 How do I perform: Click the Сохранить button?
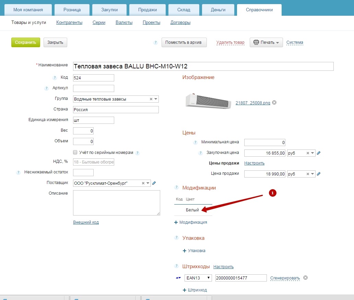[25, 42]
